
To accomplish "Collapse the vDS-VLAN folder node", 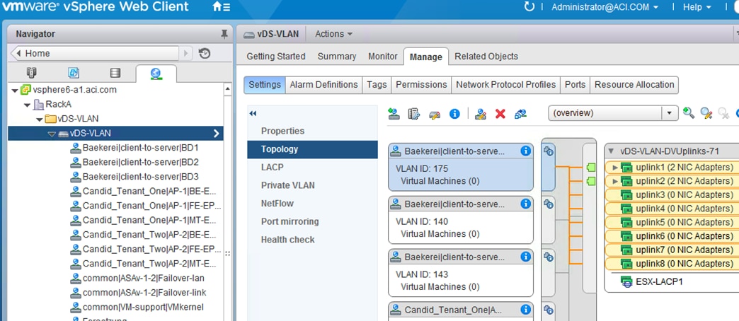I will (40, 119).
